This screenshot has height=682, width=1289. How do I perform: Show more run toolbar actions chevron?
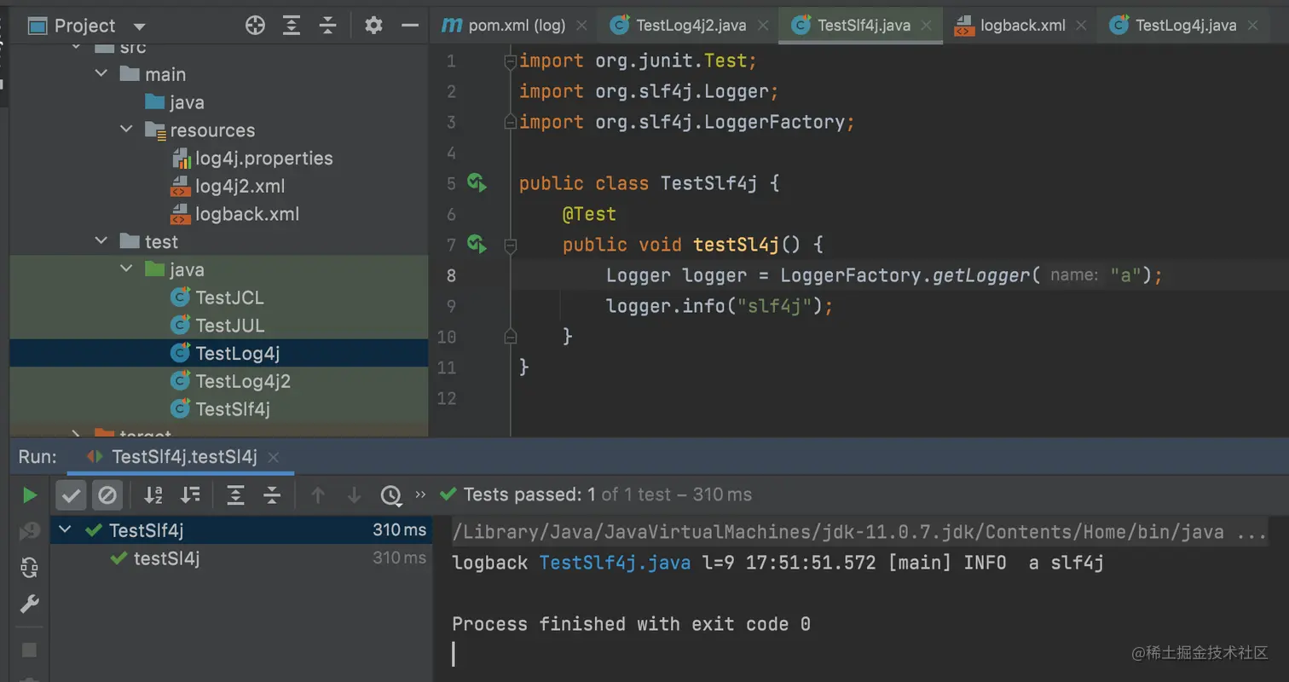420,494
